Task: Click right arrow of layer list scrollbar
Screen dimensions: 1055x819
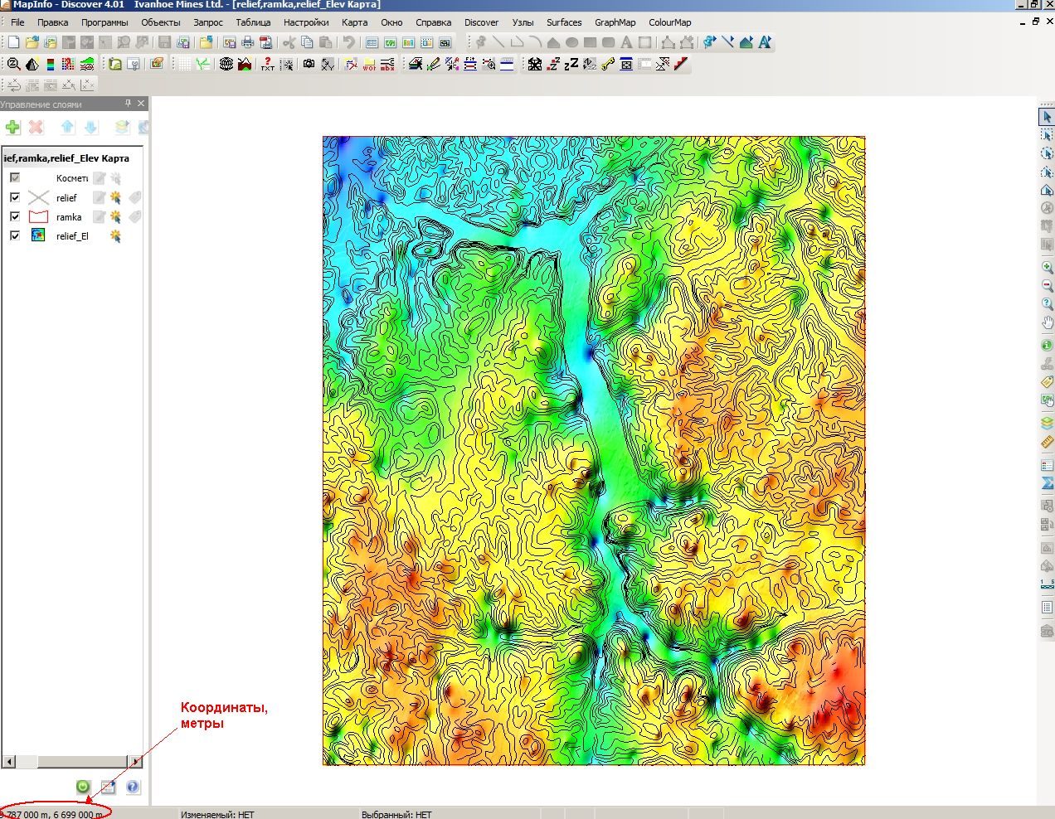Action: pos(136,762)
